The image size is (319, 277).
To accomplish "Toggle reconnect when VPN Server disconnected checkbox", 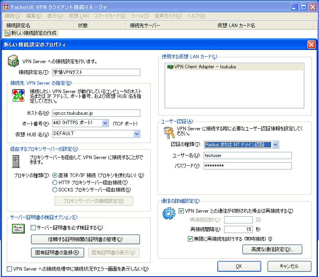I will tap(181, 211).
